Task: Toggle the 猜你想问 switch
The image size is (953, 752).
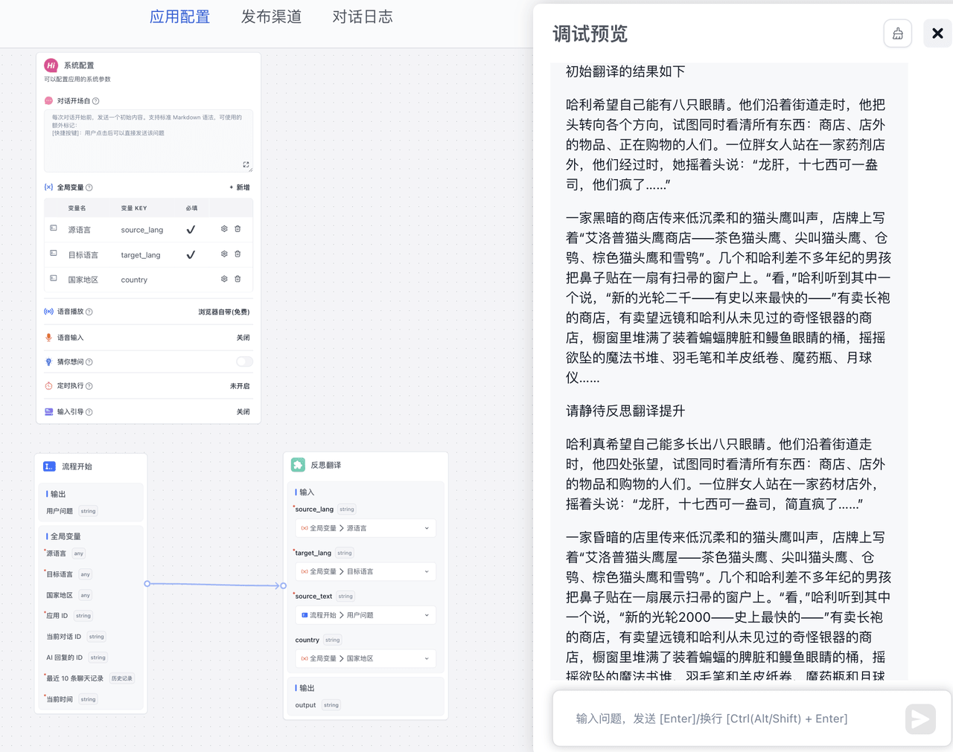Action: click(243, 361)
